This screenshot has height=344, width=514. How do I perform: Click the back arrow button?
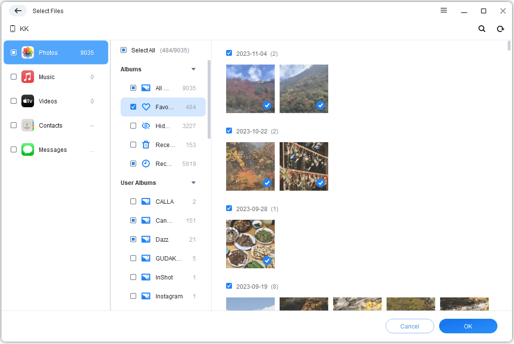(x=18, y=11)
